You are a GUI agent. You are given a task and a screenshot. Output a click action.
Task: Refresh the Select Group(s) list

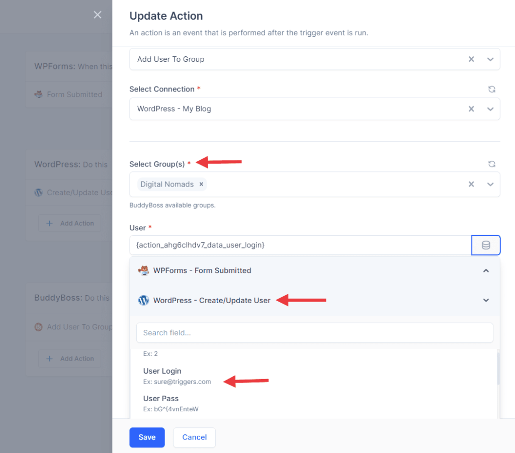coord(491,164)
